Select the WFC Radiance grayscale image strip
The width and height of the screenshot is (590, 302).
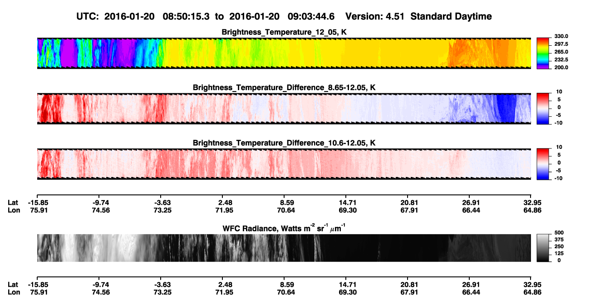pos(284,248)
